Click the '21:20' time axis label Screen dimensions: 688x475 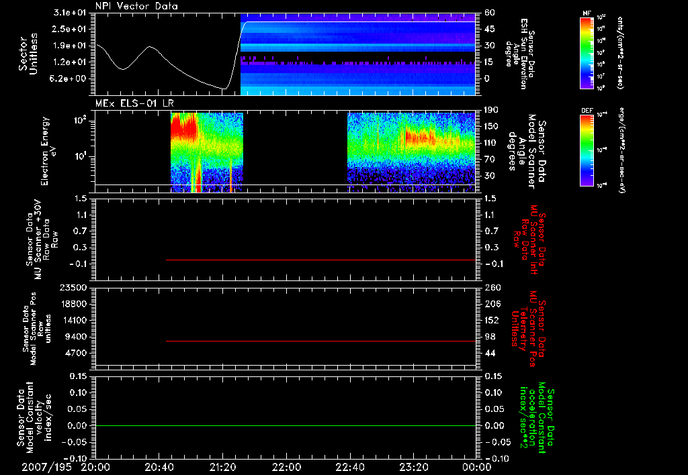(x=223, y=468)
